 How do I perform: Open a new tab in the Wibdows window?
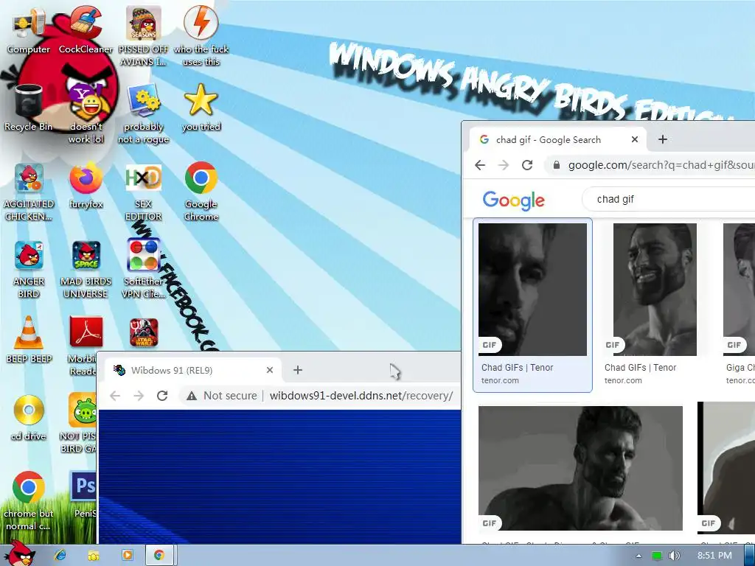click(298, 370)
